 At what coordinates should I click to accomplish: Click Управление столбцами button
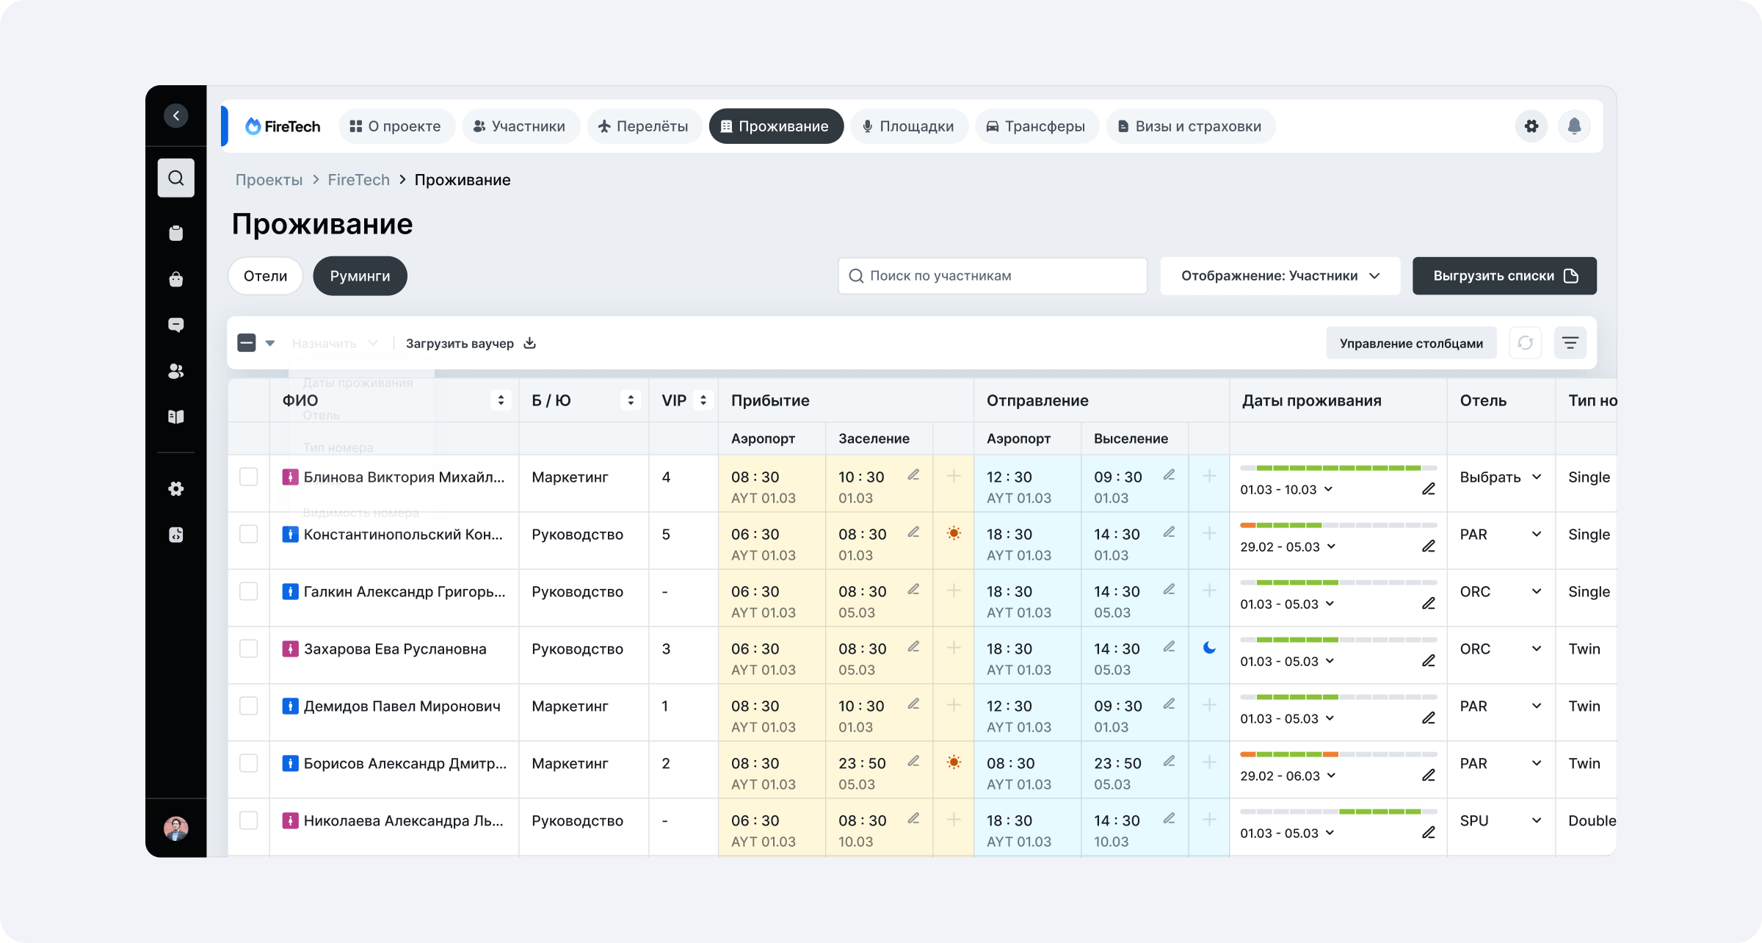click(x=1410, y=343)
